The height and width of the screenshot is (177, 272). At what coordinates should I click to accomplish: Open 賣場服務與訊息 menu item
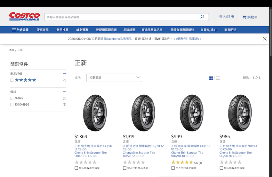tap(152, 30)
